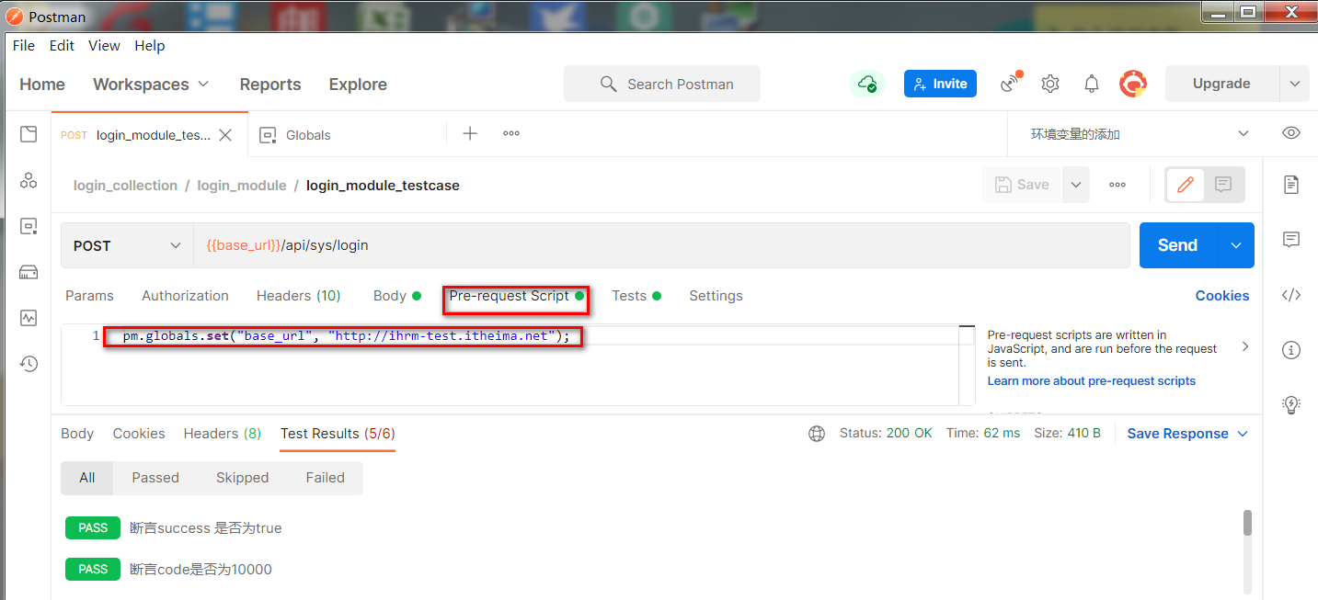
Task: Close the login_module_tes... request tab
Action: pos(225,135)
